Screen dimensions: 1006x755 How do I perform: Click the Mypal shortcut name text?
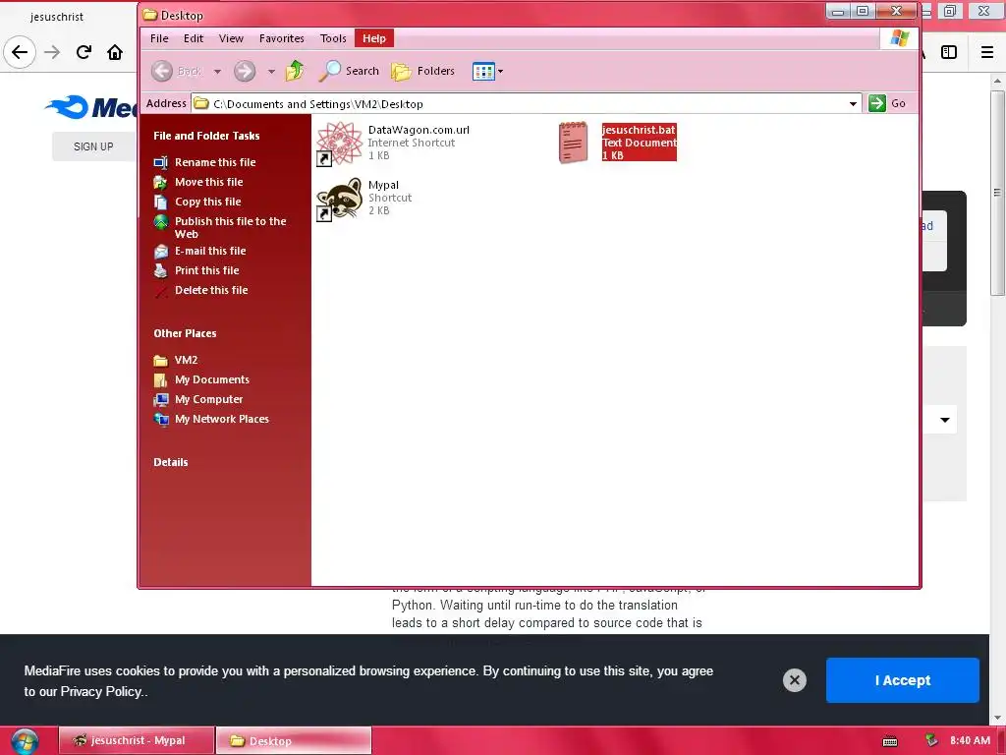(x=383, y=185)
